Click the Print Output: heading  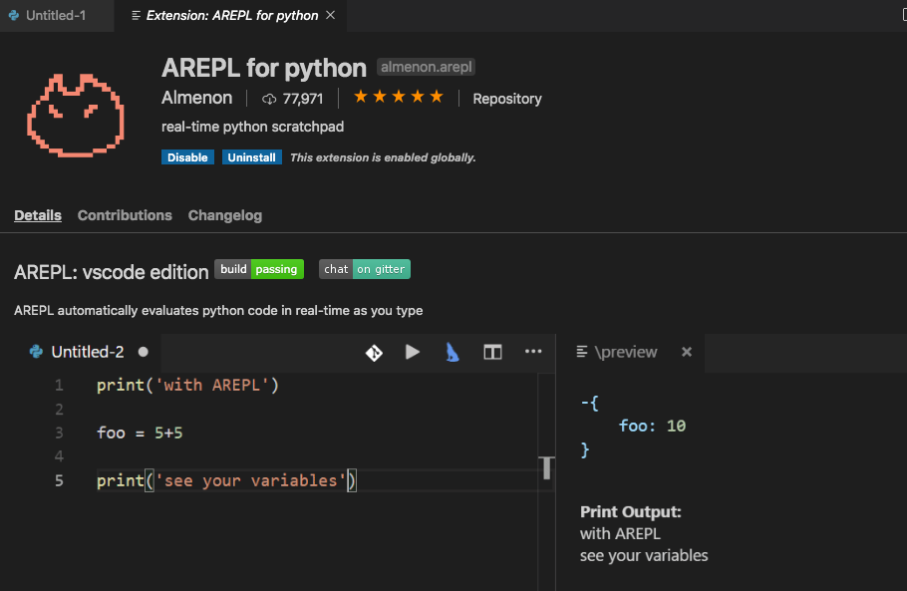(x=631, y=512)
